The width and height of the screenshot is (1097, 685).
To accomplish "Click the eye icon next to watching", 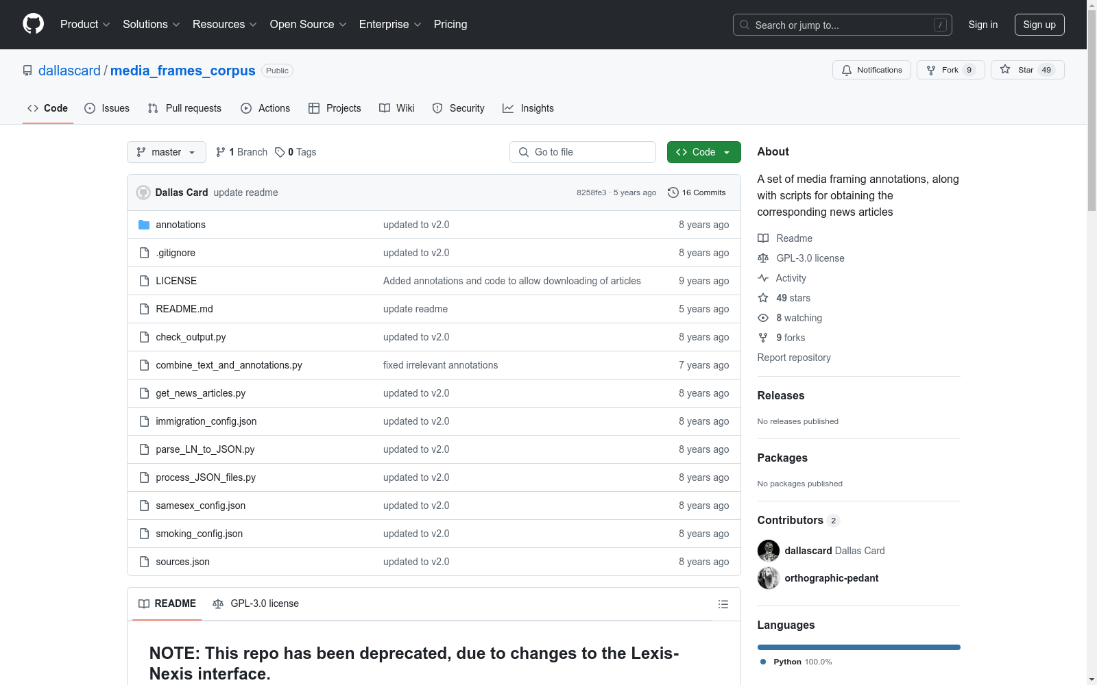I will point(763,318).
